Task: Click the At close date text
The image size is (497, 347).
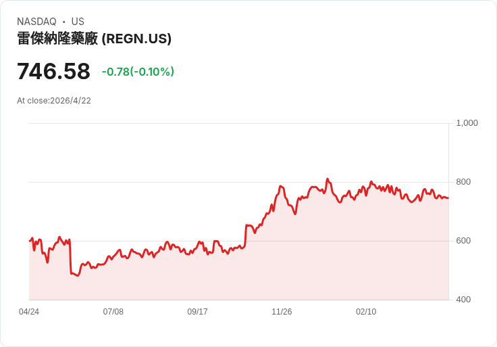Action: pos(54,101)
